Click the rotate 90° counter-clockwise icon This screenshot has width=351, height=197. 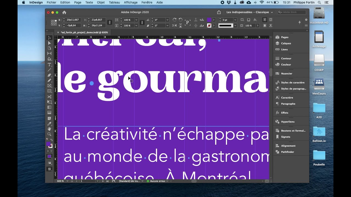[x=180, y=20]
